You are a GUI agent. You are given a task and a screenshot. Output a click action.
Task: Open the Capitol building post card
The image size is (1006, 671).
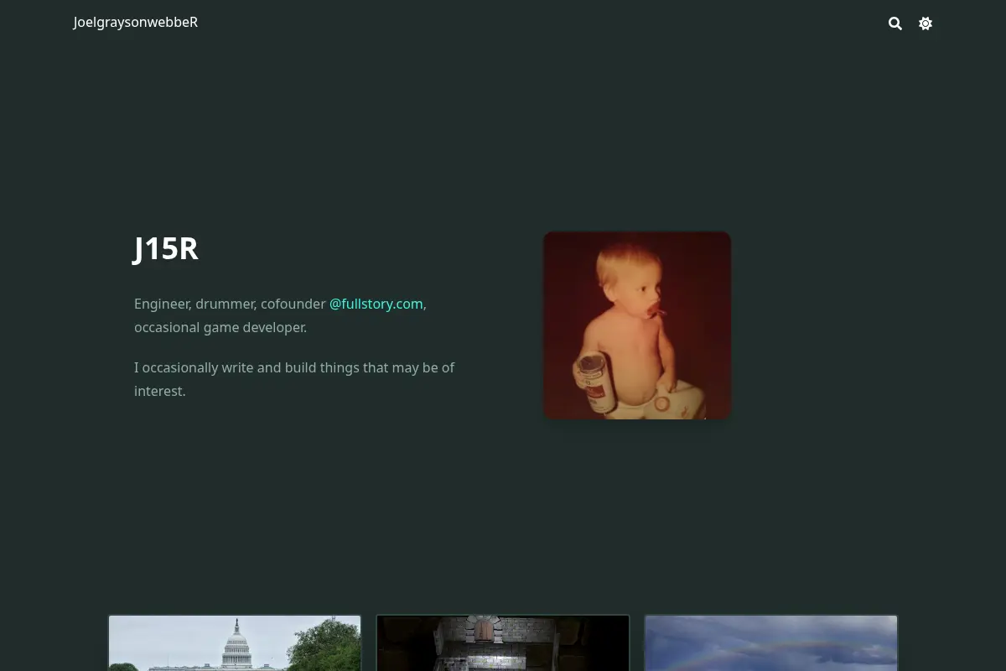point(235,643)
